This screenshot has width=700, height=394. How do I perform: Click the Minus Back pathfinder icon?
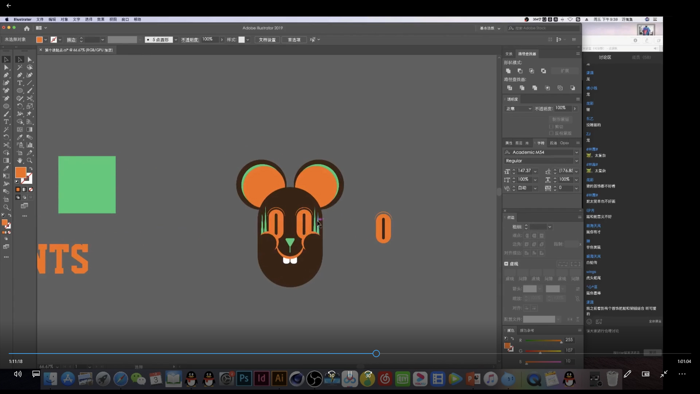click(572, 88)
